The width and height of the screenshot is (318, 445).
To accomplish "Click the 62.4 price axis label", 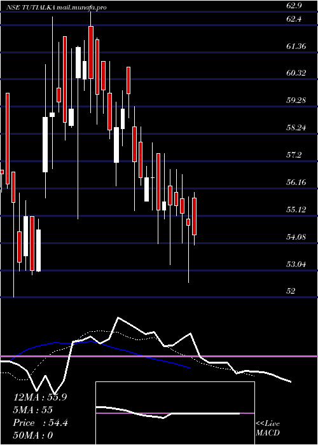I will [294, 19].
